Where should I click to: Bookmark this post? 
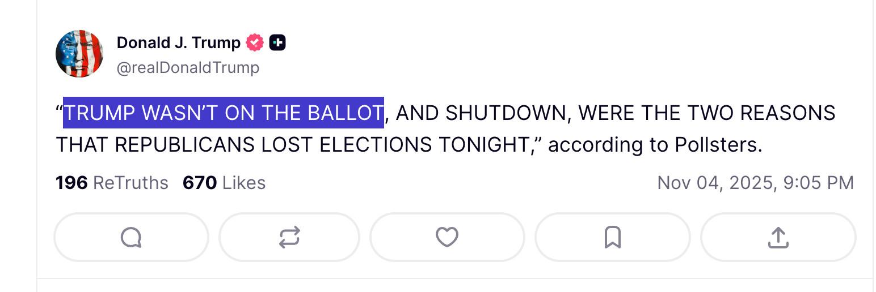click(612, 237)
